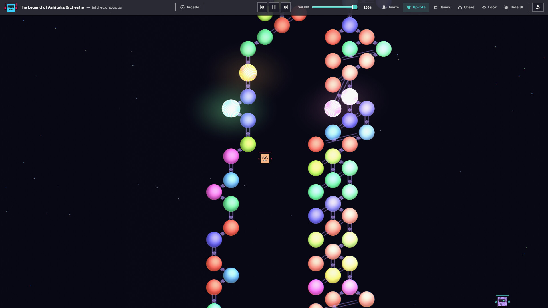The width and height of the screenshot is (548, 308).
Task: Skip to next track
Action: point(285,7)
